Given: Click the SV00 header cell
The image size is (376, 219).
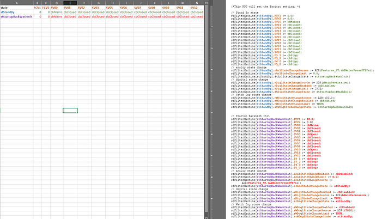Looking at the screenshot, I should [57, 8].
